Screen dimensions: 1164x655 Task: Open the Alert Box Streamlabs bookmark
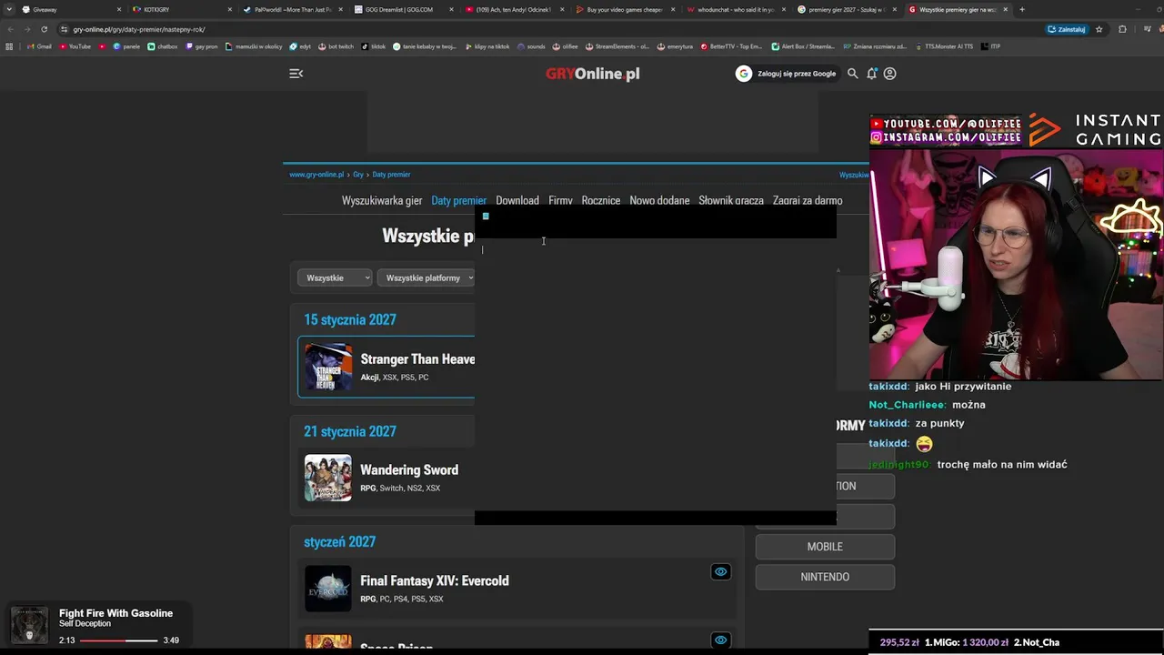pos(802,46)
